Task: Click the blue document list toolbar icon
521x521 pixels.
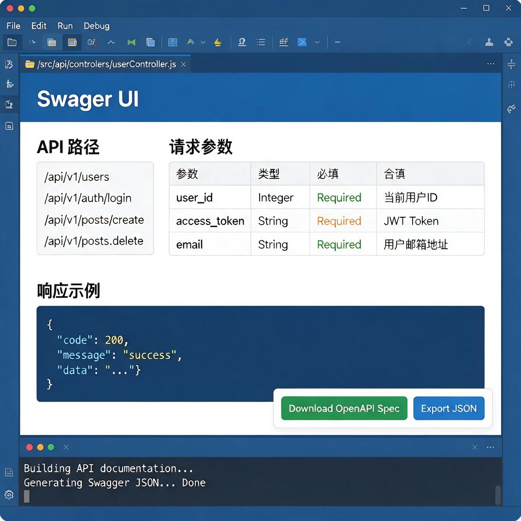Action: pos(52,42)
